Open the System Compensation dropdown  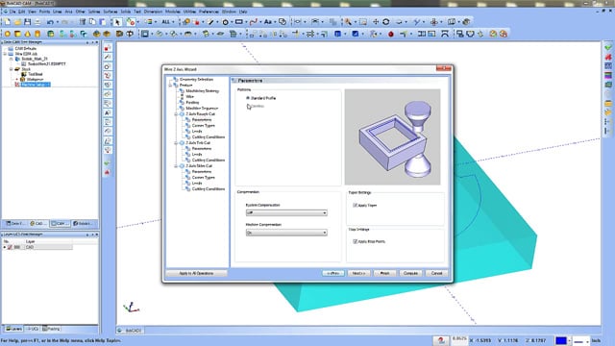[x=286, y=212]
